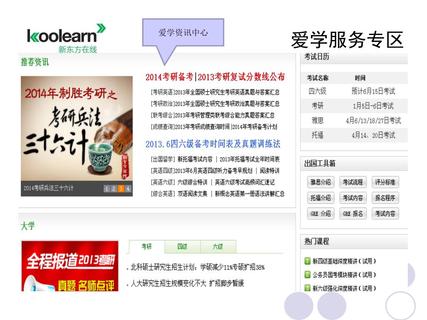Click the 考试流程 button
This screenshot has width=427, height=320.
(x=353, y=182)
